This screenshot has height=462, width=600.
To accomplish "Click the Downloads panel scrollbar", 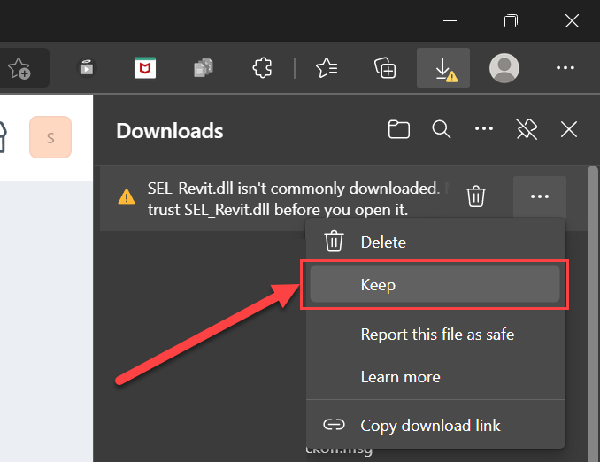I will (x=593, y=313).
